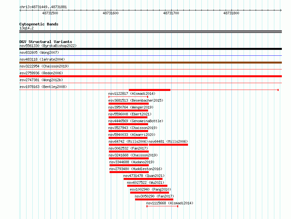Click the 48731600 ruler position label

111,13
